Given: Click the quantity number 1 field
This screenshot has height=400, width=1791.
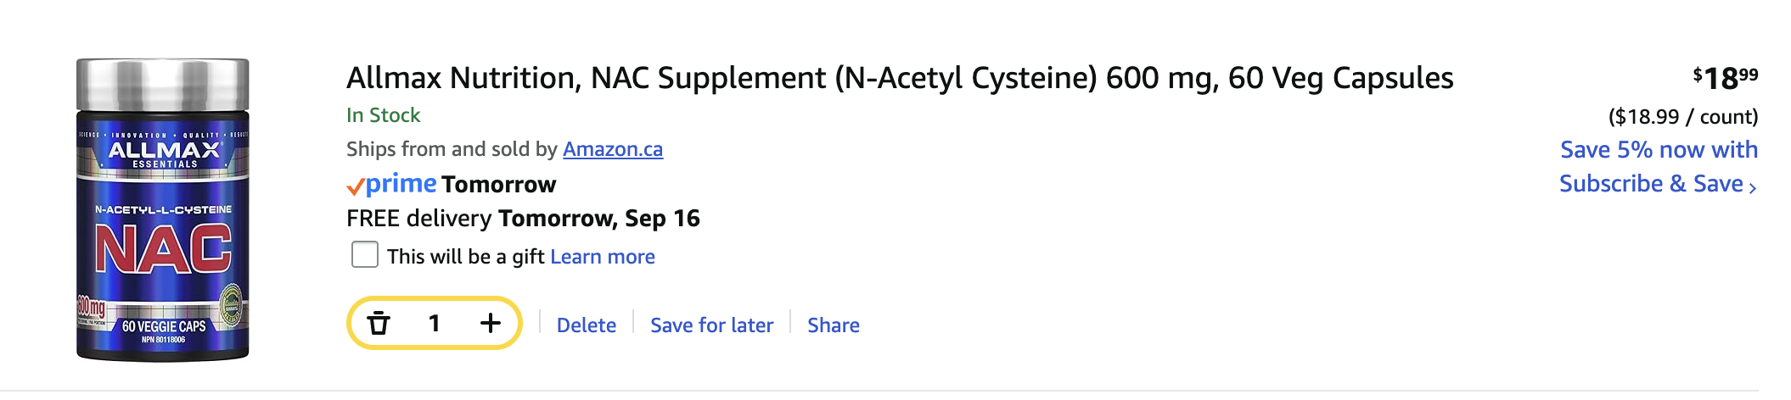Looking at the screenshot, I should click(x=435, y=323).
